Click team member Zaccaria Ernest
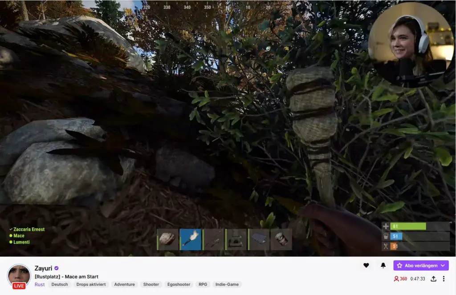Viewport: 456px width, 295px height. [x=27, y=229]
